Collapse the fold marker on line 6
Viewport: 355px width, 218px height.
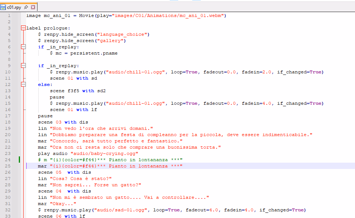tap(24, 47)
